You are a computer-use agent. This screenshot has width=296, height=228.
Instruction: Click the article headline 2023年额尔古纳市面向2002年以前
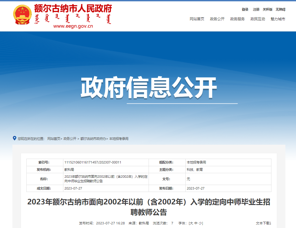click(149, 207)
